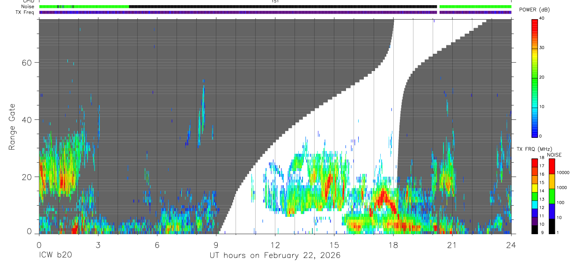575x265 pixels.
Task: Click the 100 tick on noise scale
Action: 561,202
